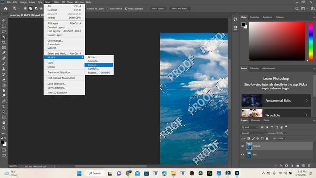The image size is (316, 178).
Task: Select the Zoom tool
Action: pos(4,128)
